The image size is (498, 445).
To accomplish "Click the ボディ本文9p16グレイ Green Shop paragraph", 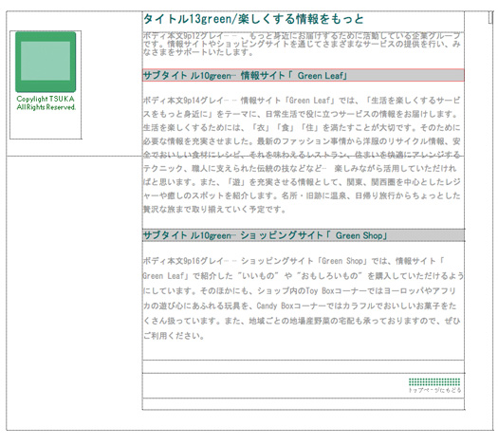I will (x=303, y=298).
